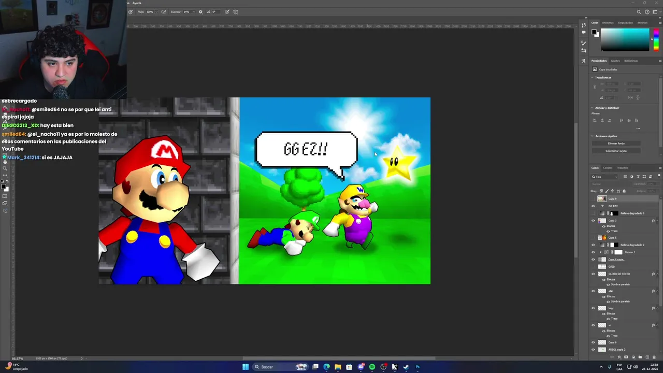Click add layer mask icon
663x373 pixels.
tap(626, 357)
